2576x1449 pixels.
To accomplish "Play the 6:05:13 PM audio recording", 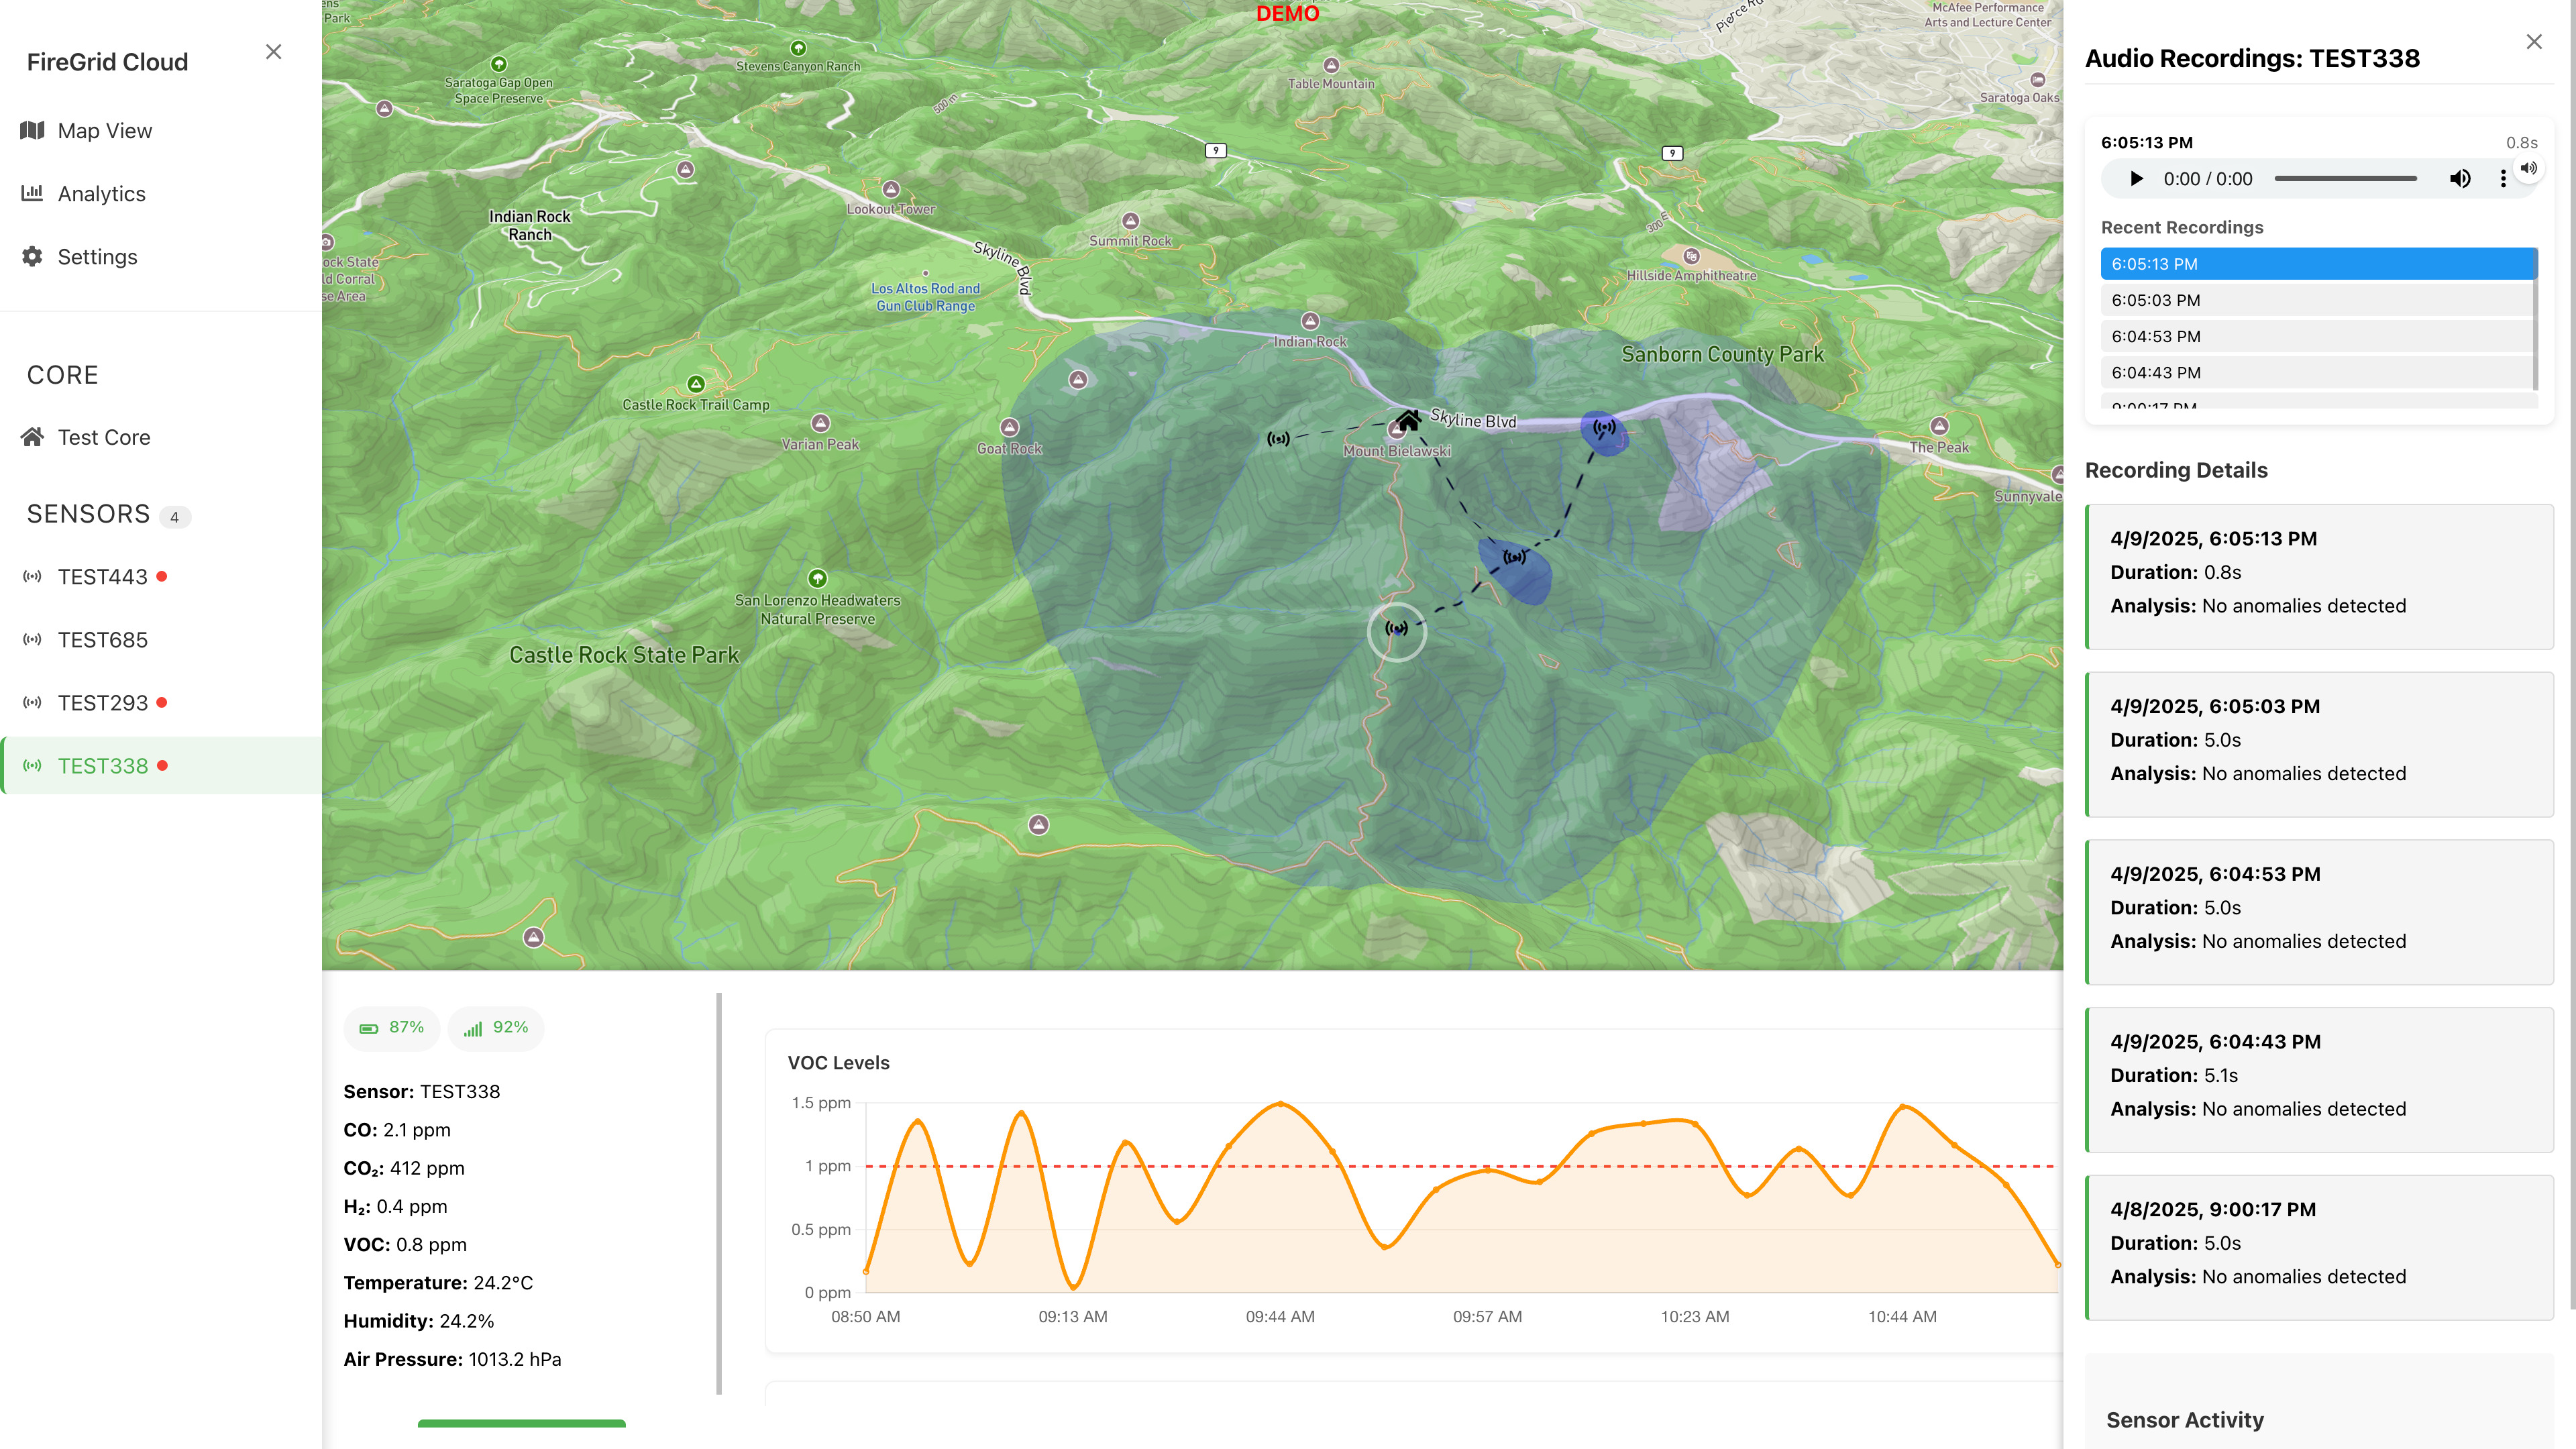I will coord(2136,179).
